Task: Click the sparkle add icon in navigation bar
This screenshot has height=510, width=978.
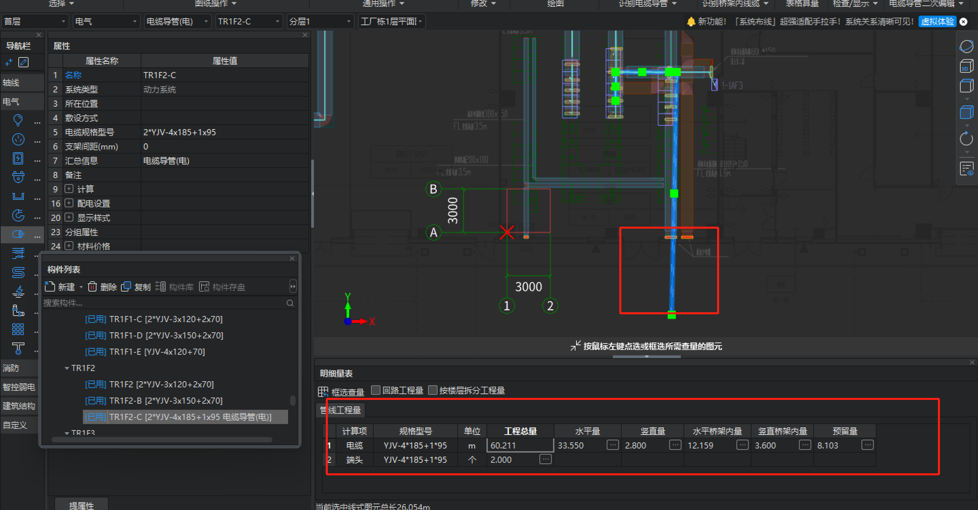Action: (9, 62)
